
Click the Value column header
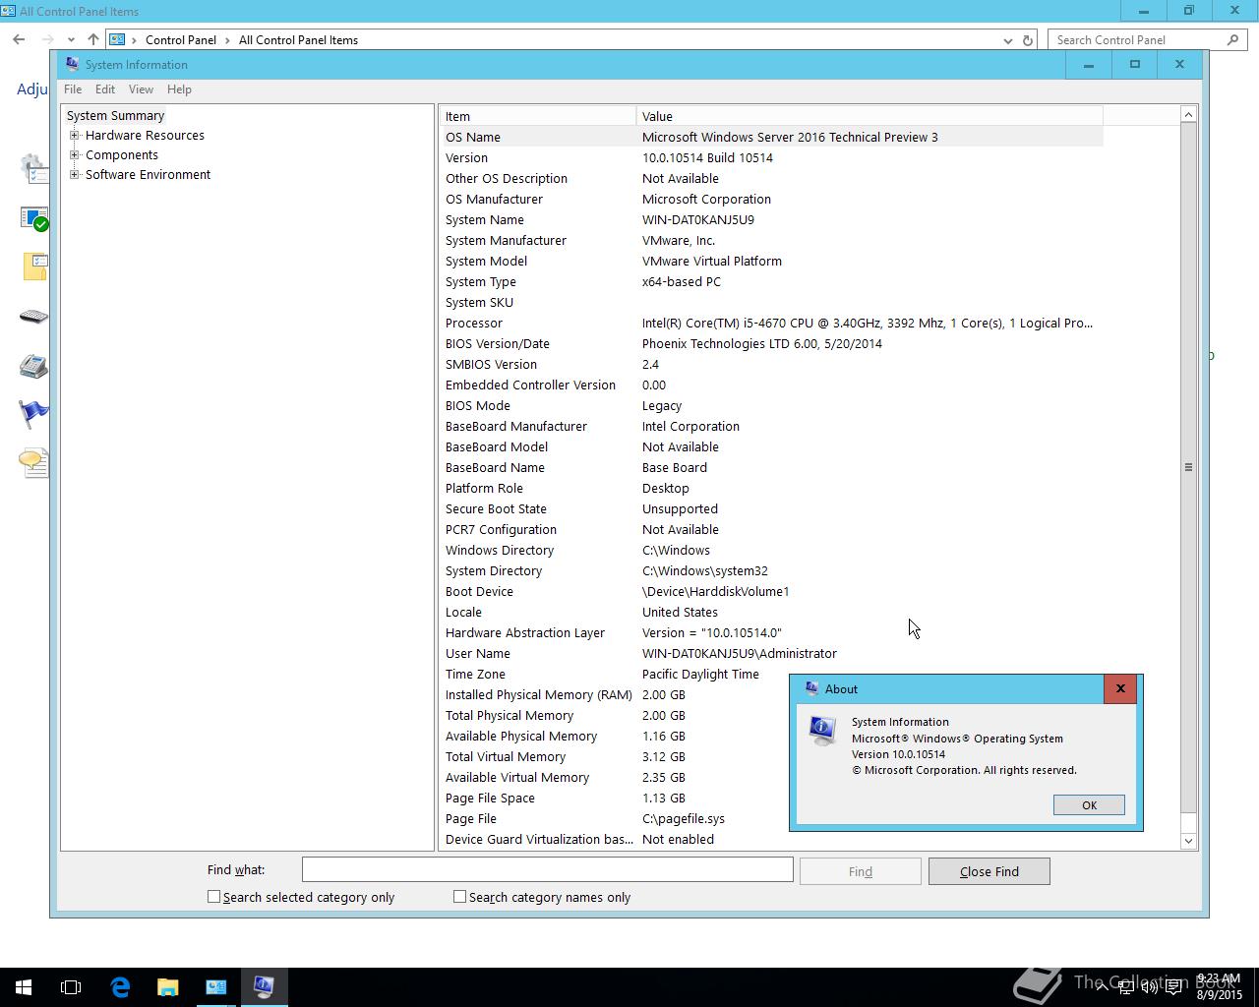coord(869,116)
